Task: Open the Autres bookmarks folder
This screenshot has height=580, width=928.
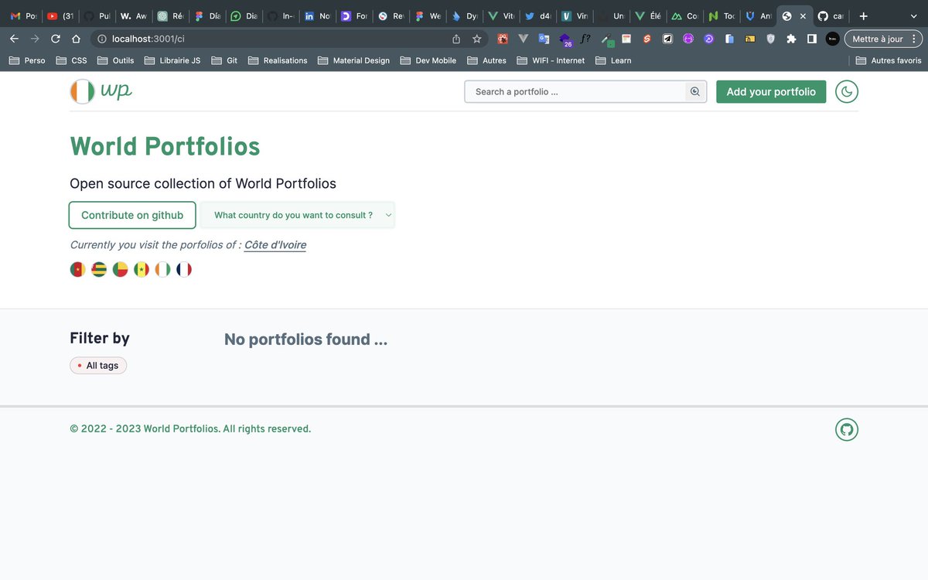Action: [x=486, y=60]
